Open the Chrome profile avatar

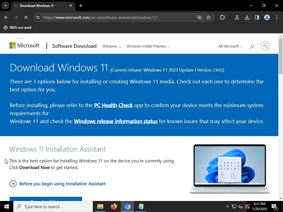(x=267, y=17)
